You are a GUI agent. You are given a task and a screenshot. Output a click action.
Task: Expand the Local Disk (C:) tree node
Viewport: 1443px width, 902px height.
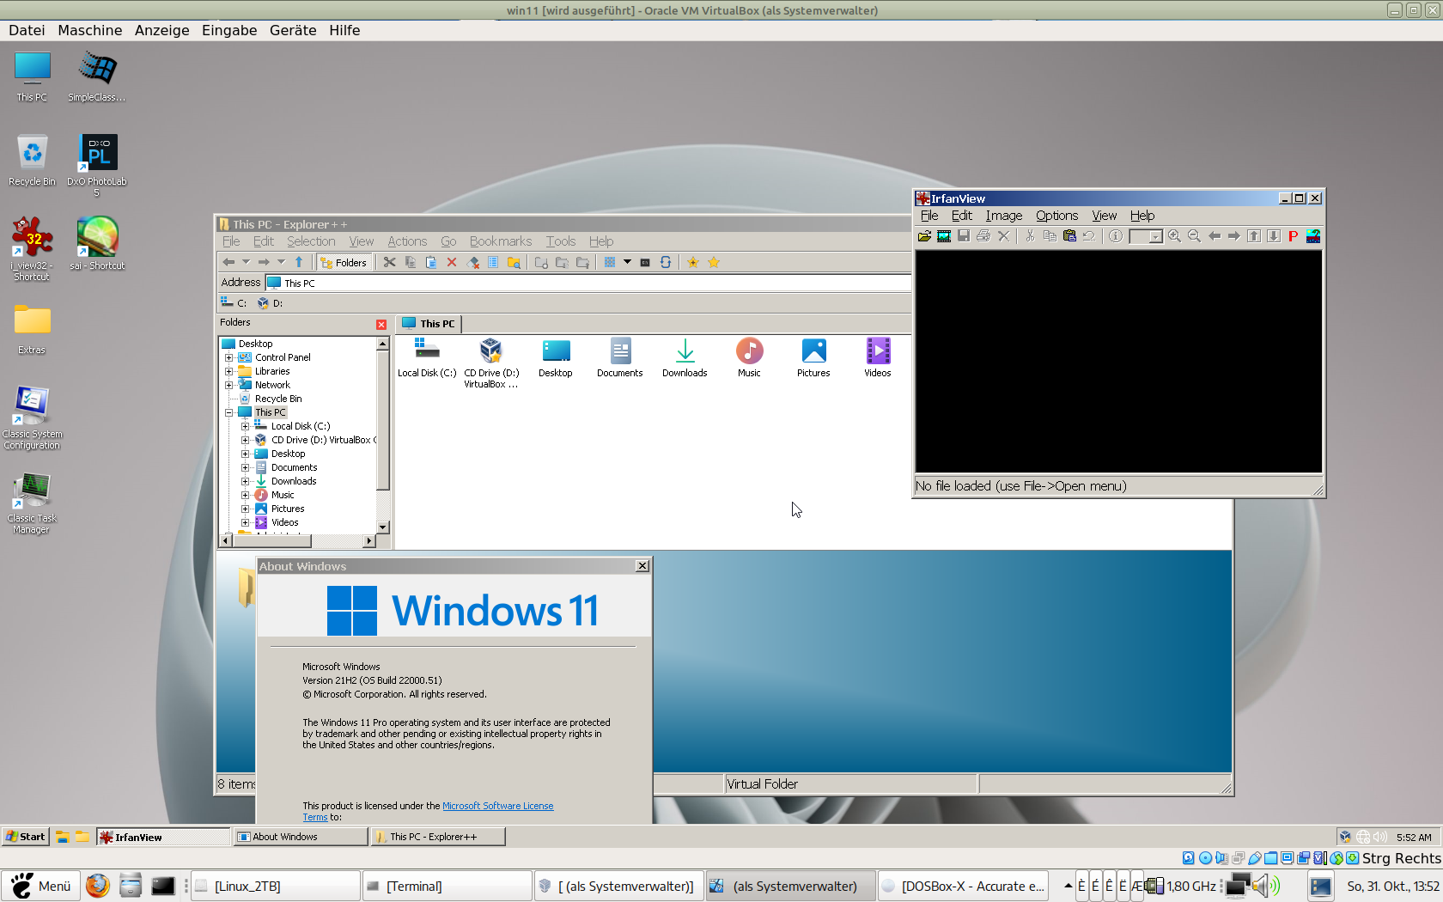coord(246,426)
